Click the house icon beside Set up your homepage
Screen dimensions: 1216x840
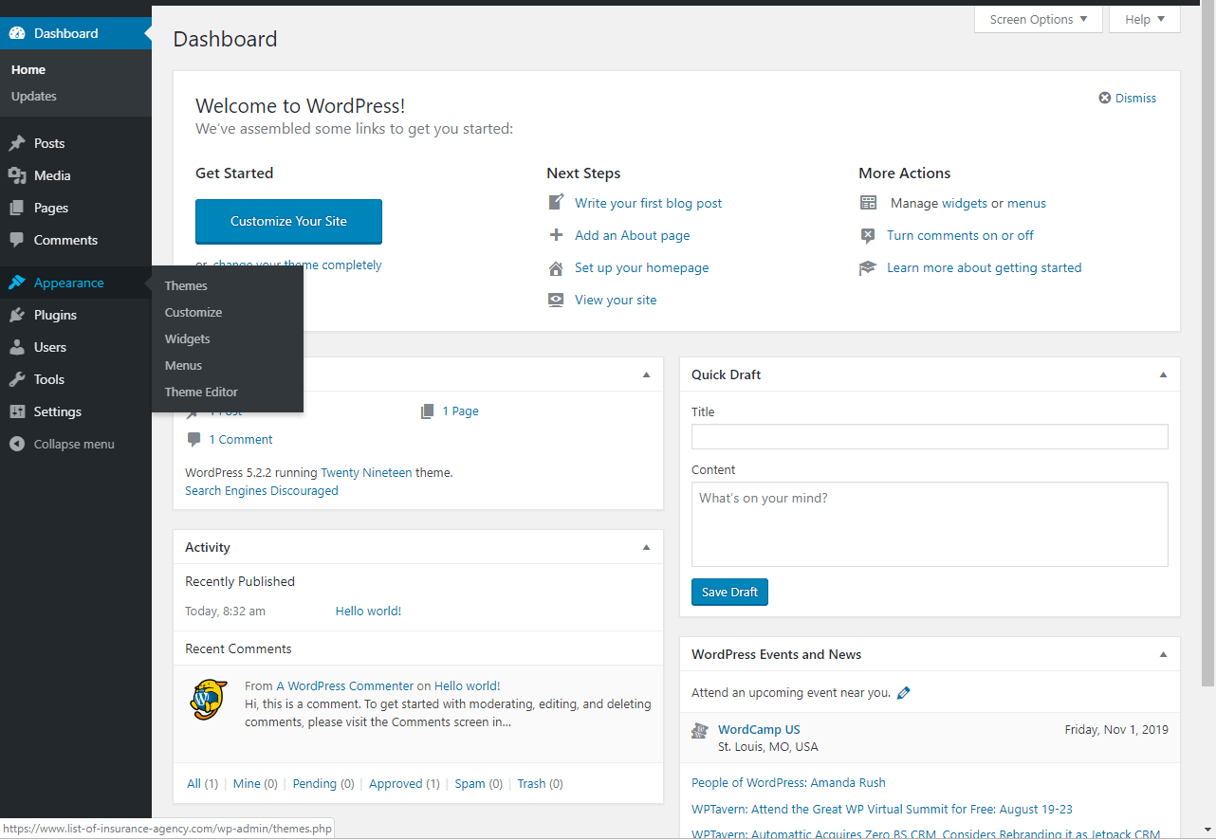[x=557, y=267]
